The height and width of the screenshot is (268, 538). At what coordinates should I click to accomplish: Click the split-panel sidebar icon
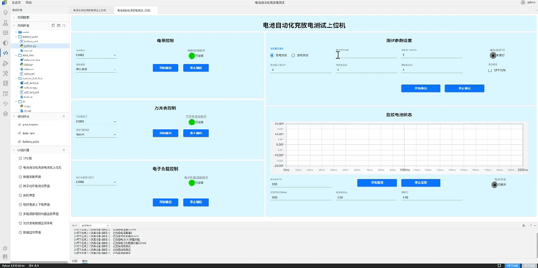pyautogui.click(x=5, y=33)
